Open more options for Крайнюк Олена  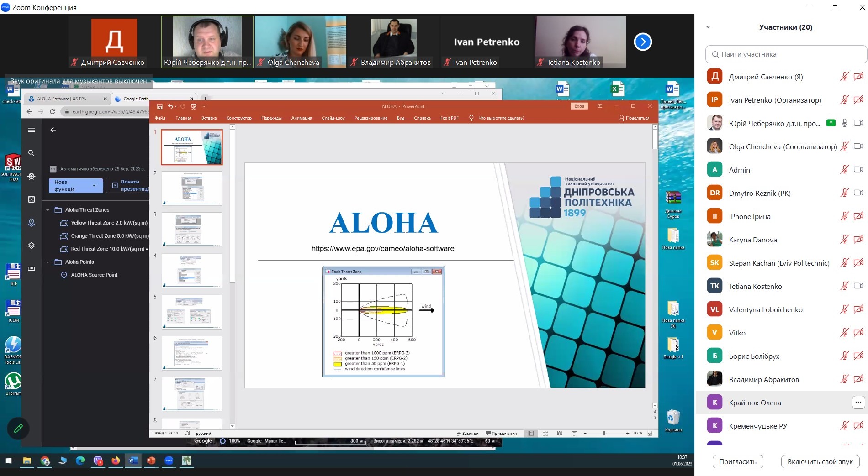point(858,403)
